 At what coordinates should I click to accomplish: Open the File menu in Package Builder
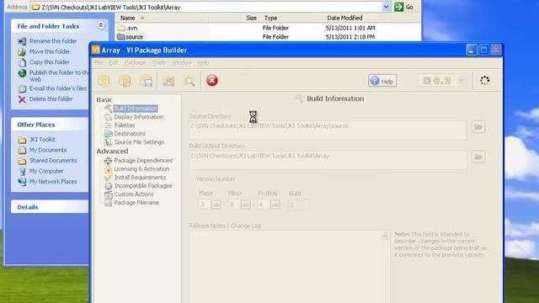(x=99, y=62)
